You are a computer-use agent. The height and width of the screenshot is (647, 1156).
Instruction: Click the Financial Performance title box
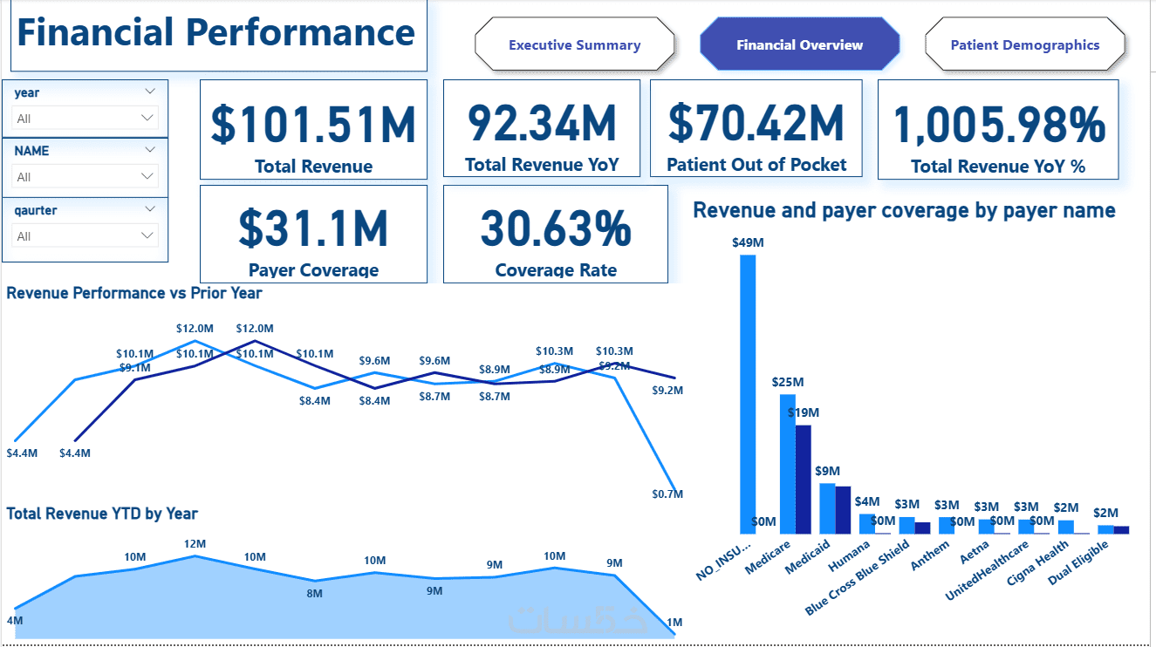[219, 36]
